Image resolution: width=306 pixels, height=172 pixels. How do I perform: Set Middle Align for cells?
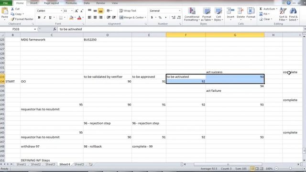point(95,11)
